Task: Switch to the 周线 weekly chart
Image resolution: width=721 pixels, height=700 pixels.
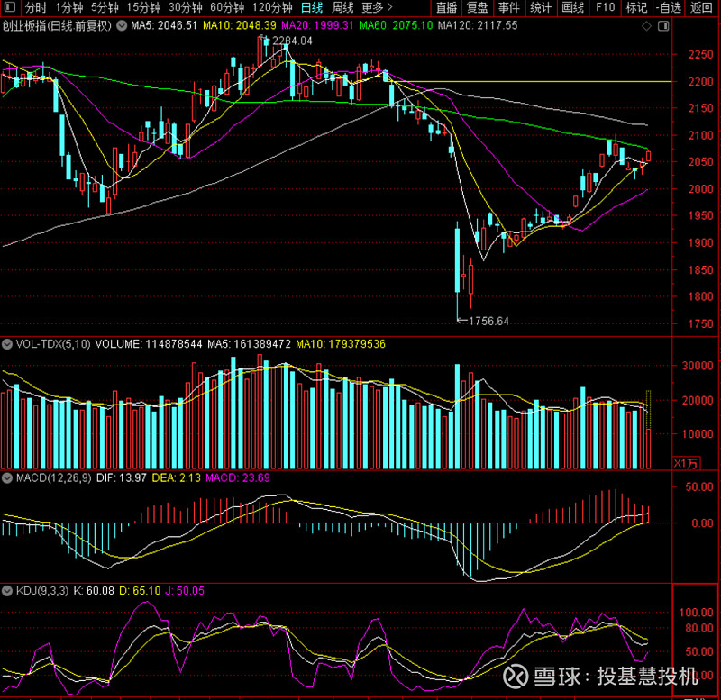Action: click(x=343, y=7)
